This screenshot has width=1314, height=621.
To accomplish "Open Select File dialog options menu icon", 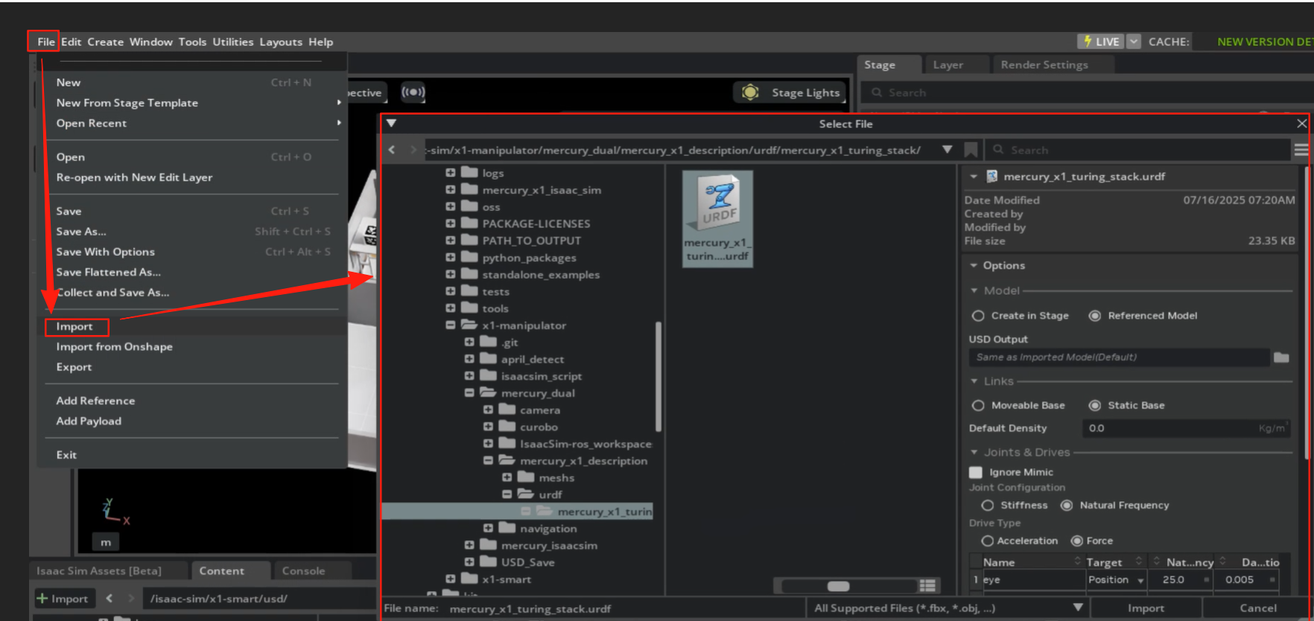I will [x=1301, y=150].
